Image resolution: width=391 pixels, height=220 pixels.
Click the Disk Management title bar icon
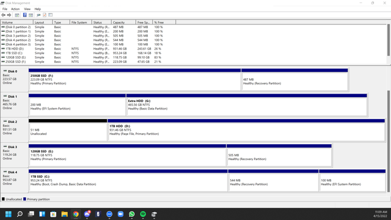pos(2,3)
